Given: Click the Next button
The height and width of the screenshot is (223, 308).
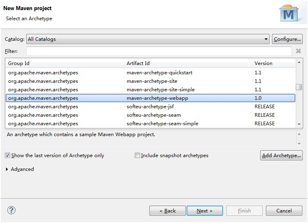Looking at the screenshot, I should pos(204,210).
